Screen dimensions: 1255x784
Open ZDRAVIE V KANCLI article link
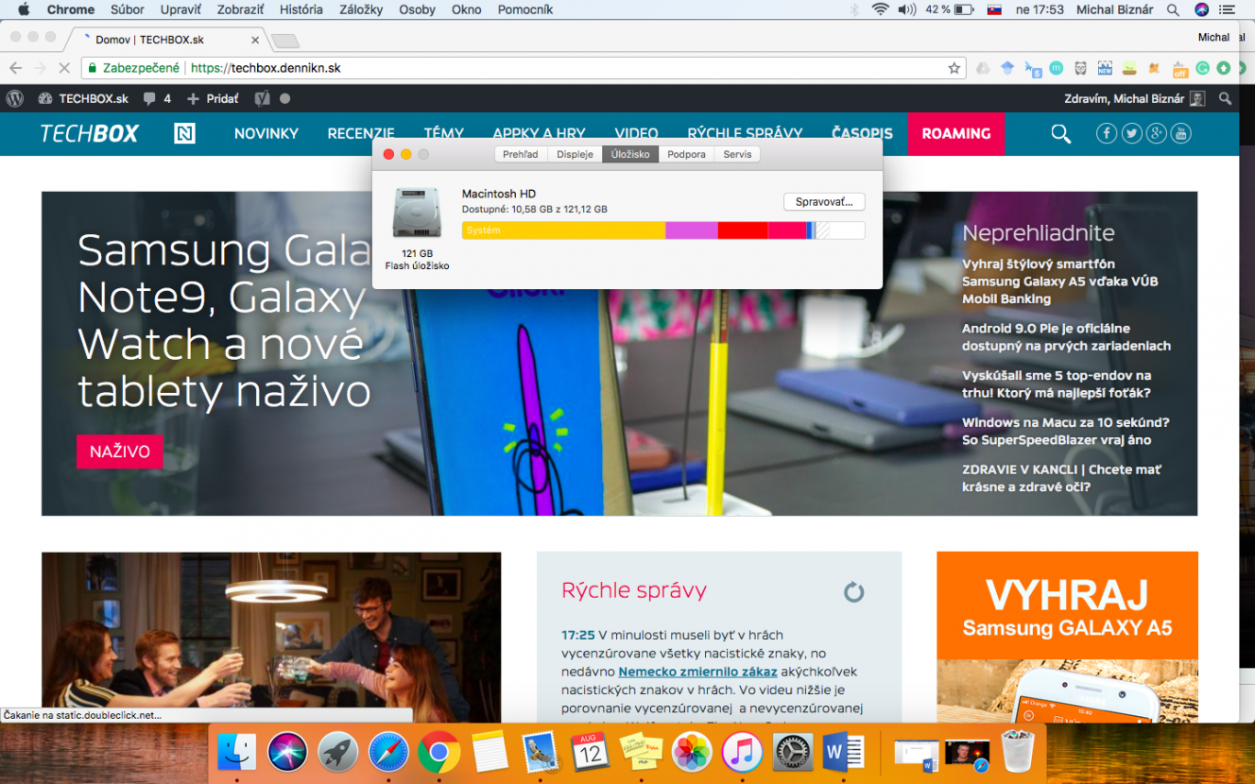pyautogui.click(x=1061, y=478)
